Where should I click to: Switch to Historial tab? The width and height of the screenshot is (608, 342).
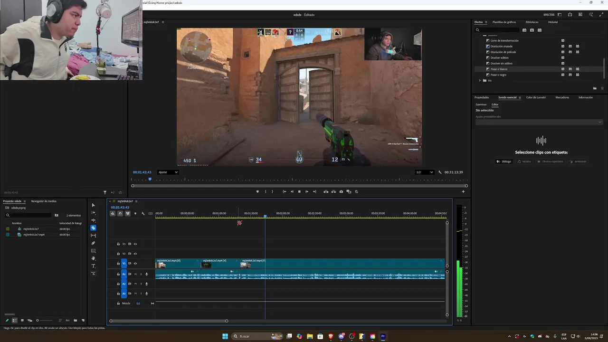click(553, 22)
